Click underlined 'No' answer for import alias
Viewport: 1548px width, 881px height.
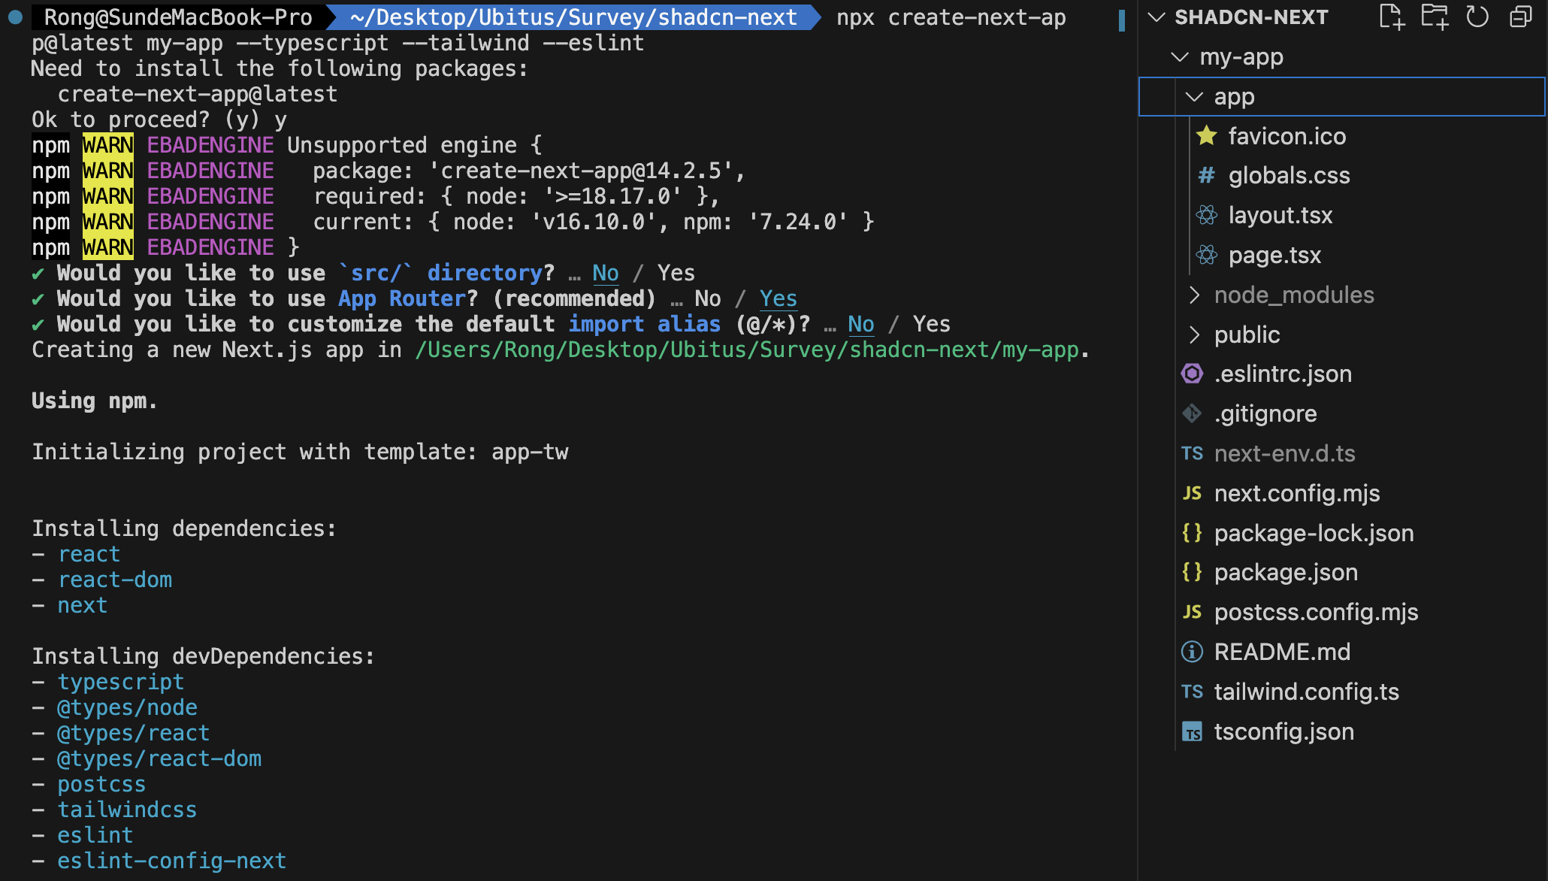tap(860, 324)
